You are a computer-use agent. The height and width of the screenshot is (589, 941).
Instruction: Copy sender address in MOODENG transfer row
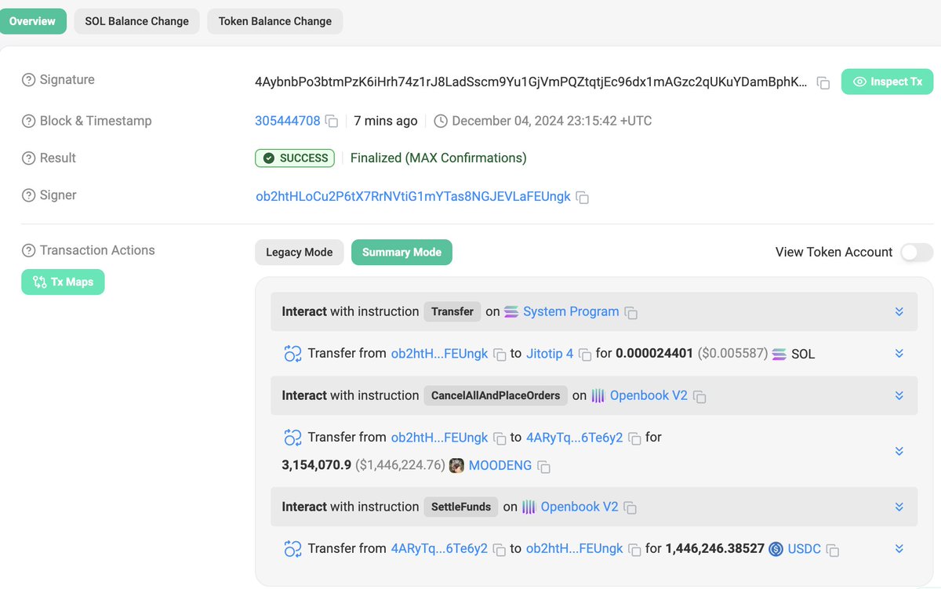[x=500, y=438]
